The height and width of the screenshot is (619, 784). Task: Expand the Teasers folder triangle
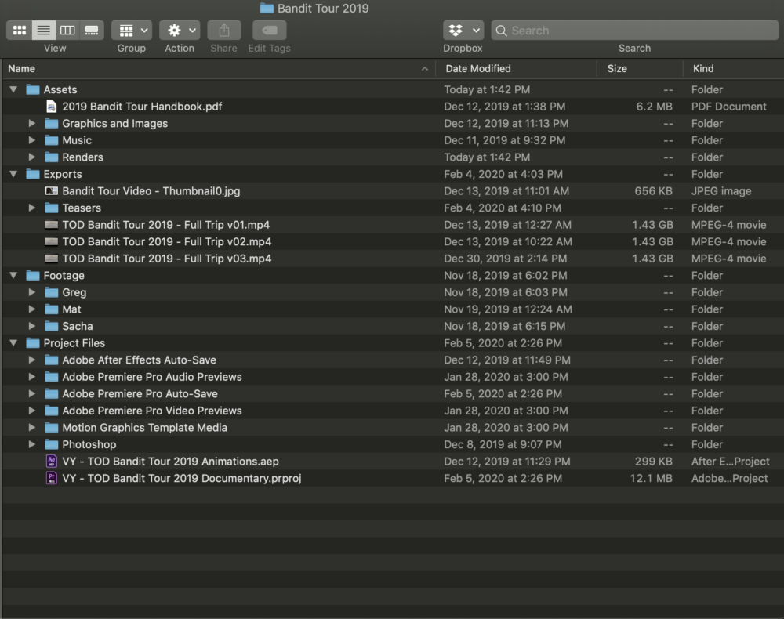click(32, 208)
